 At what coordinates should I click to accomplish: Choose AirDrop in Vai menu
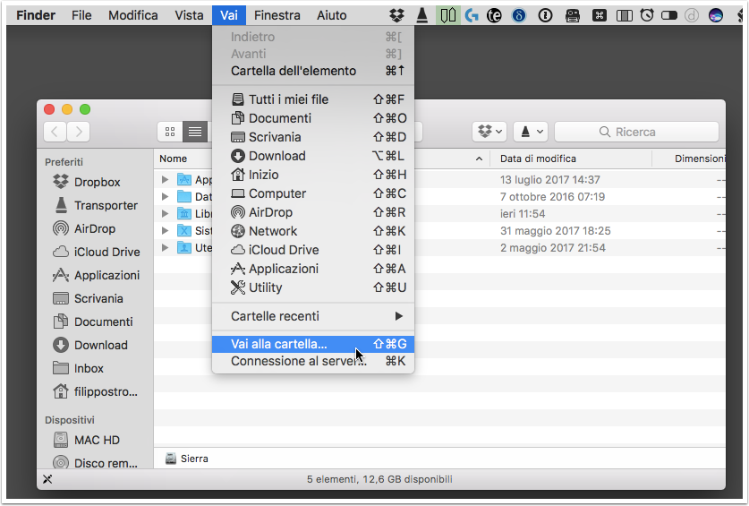coord(313,212)
